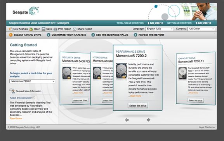
Task: Go to Review the Report step
Action: [x=151, y=35]
